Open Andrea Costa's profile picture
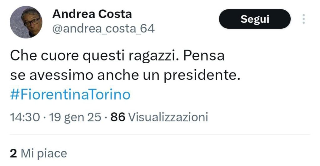The image size is (320, 166). click(26, 22)
